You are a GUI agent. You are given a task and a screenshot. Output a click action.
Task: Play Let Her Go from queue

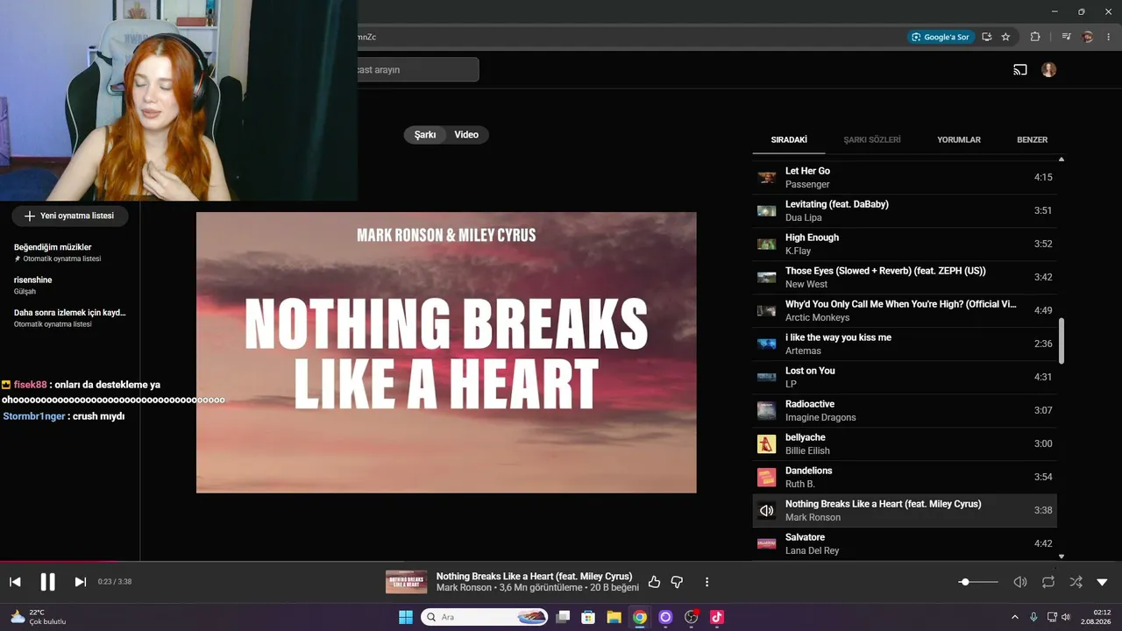tap(905, 178)
